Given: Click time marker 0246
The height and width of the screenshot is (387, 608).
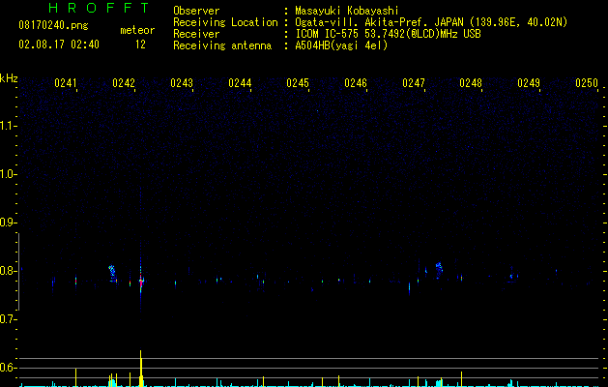Looking at the screenshot, I should pos(356,83).
